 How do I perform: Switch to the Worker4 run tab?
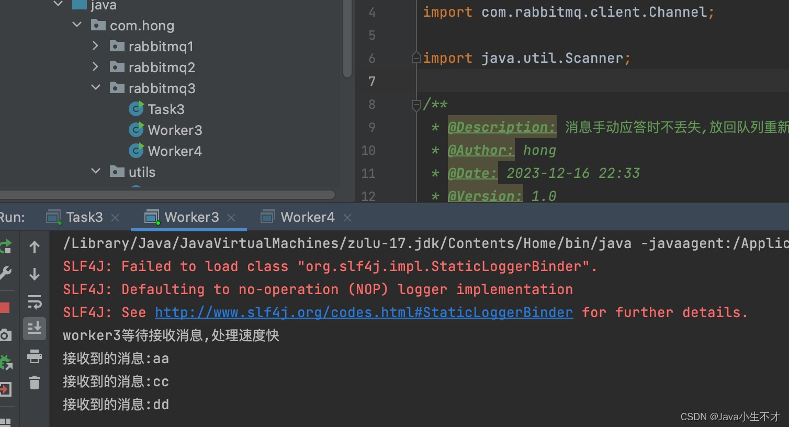[x=308, y=217]
